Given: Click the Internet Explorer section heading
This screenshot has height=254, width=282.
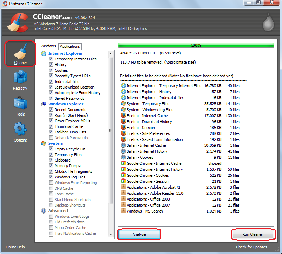Looking at the screenshot, I should click(x=65, y=53).
